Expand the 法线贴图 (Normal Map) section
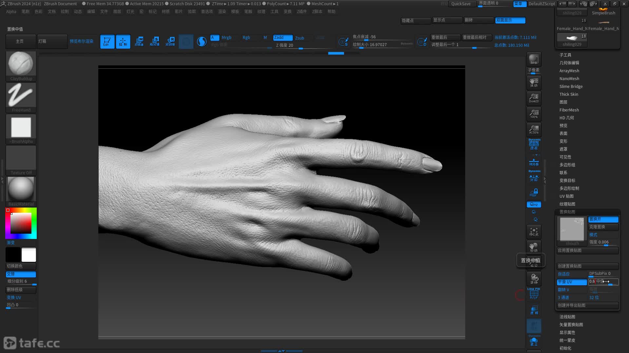Image resolution: width=629 pixels, height=353 pixels. [567, 317]
